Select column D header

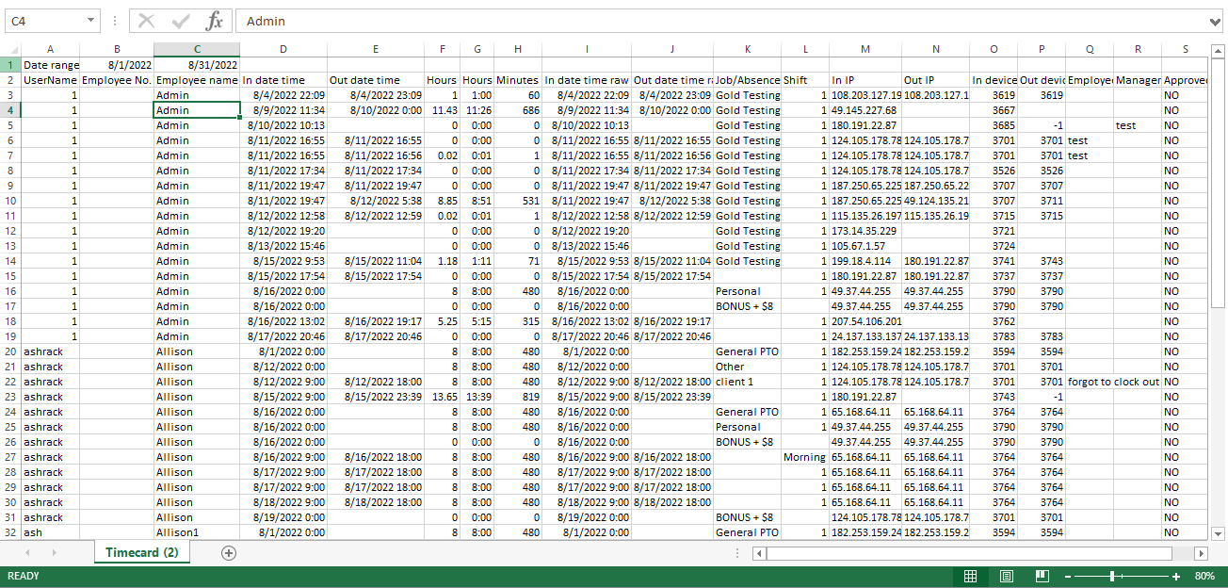[x=283, y=49]
